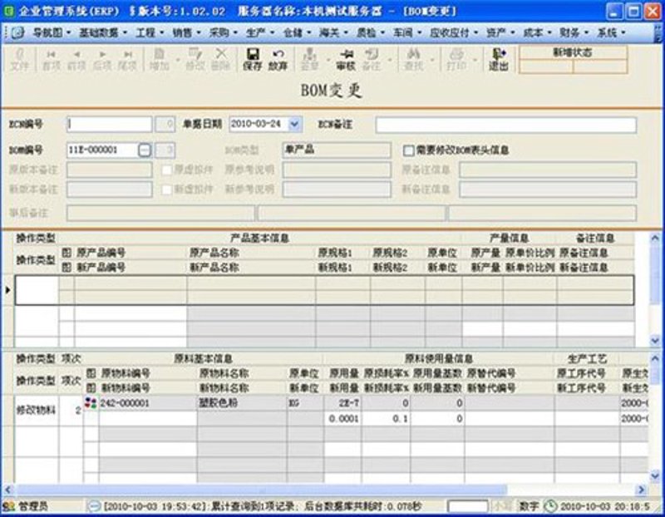Click the horizontal scrollbar right arrow
Viewport: 665px width, 517px height.
(642, 490)
